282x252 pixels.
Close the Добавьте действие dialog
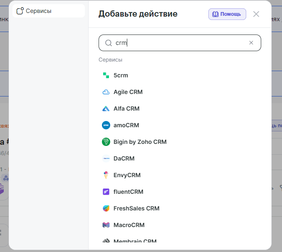tap(256, 14)
